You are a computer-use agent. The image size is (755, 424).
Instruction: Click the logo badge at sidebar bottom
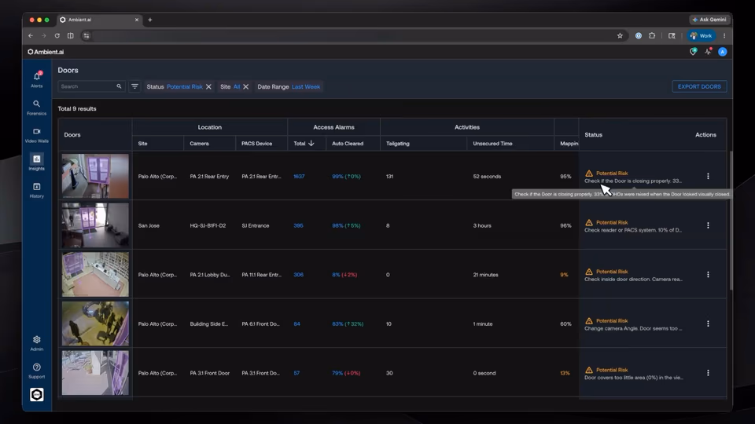[37, 395]
